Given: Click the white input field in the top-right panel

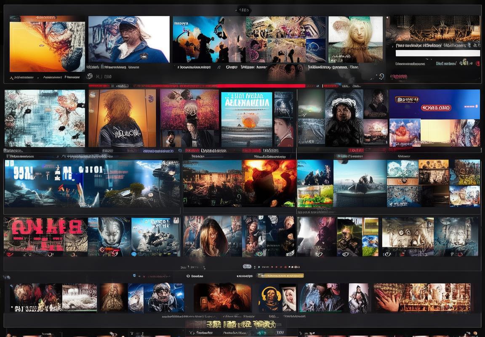Looking at the screenshot, I should [438, 53].
